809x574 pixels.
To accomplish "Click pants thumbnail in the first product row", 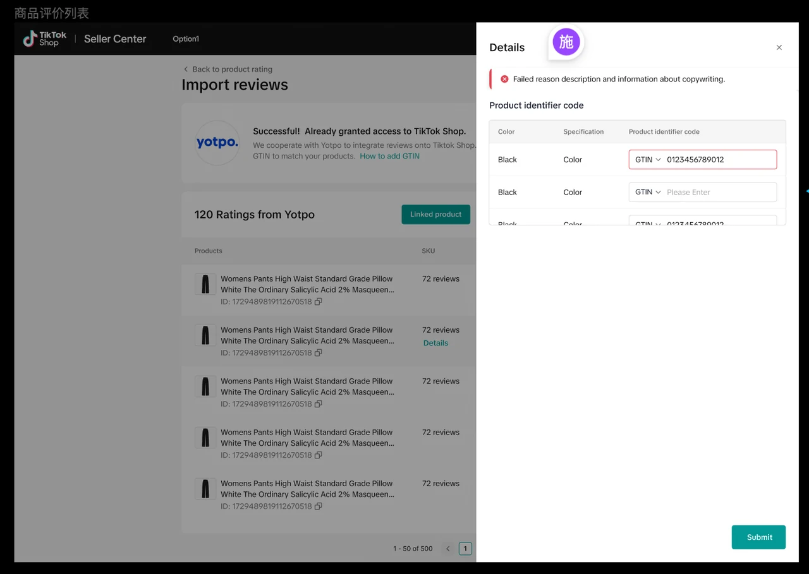I will 205,284.
